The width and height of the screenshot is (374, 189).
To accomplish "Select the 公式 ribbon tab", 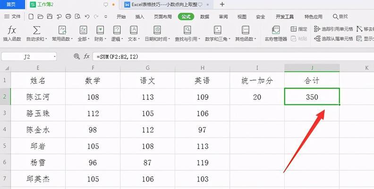I will 186,17.
